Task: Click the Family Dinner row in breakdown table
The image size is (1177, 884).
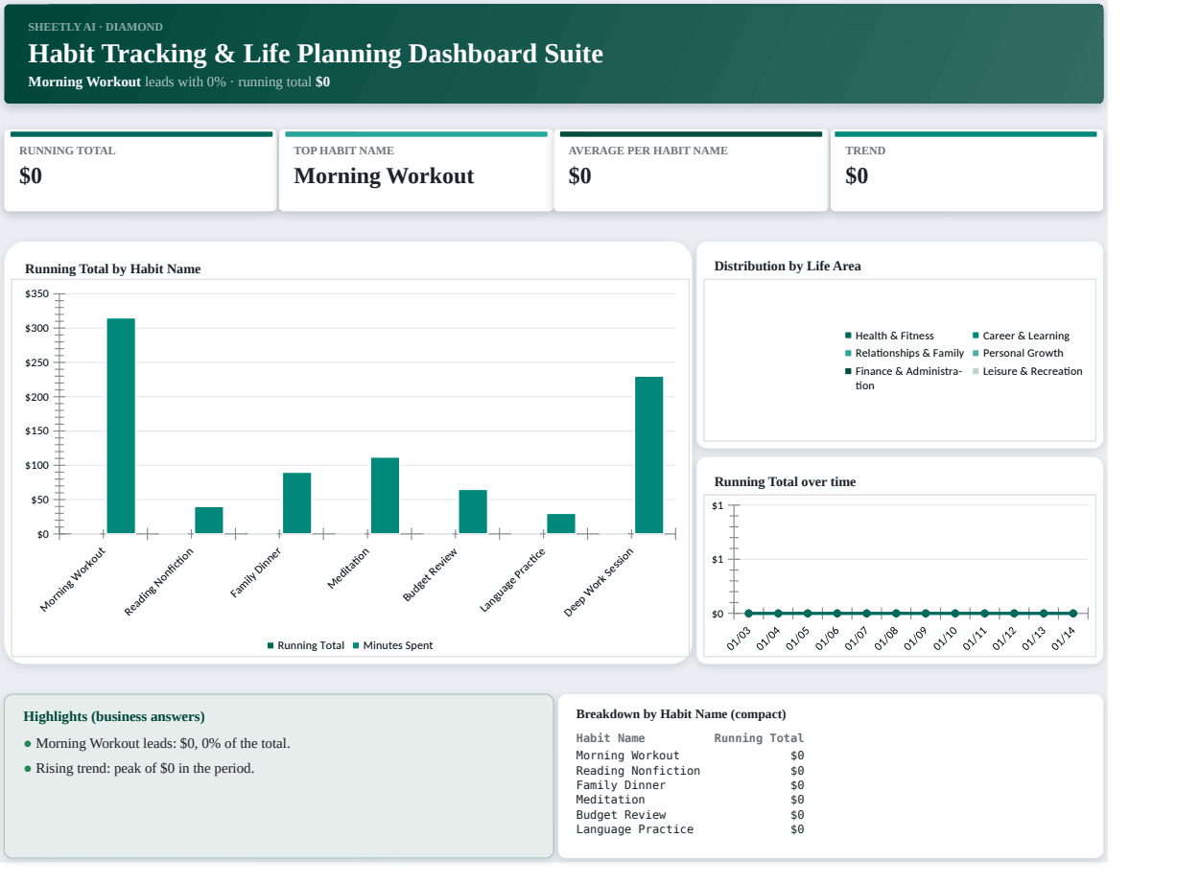Action: click(x=690, y=785)
